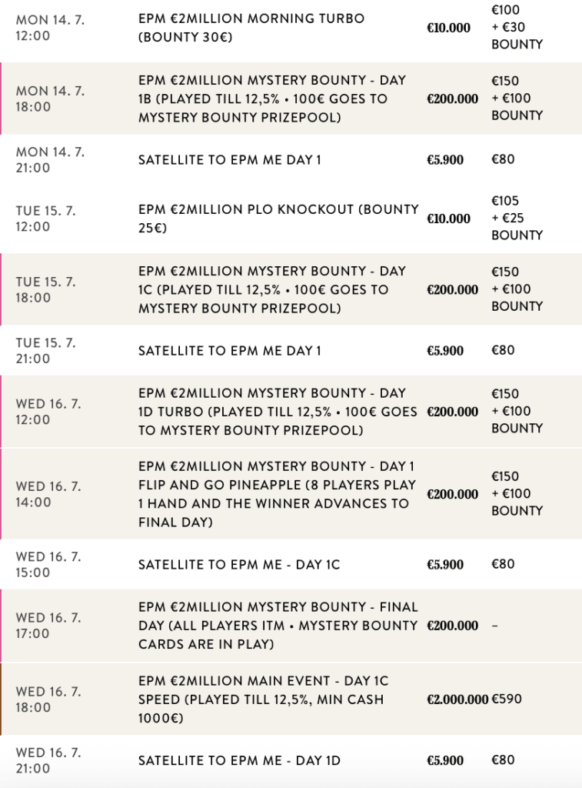Click the MON 14. 7. 12:00 date cell
Viewport: 582px width, 788px height.
49,27
